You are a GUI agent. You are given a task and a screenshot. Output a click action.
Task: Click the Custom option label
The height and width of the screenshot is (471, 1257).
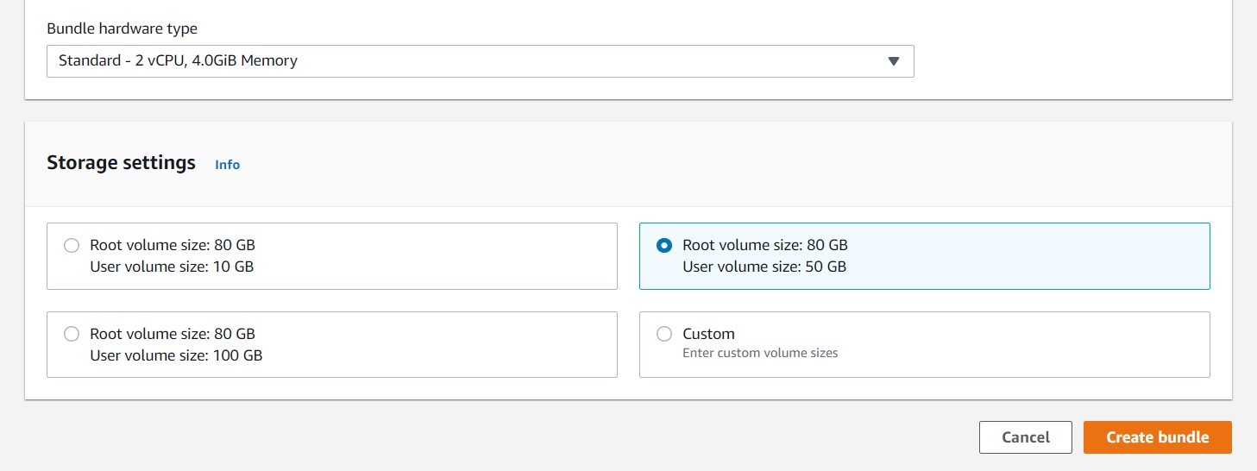(x=708, y=334)
